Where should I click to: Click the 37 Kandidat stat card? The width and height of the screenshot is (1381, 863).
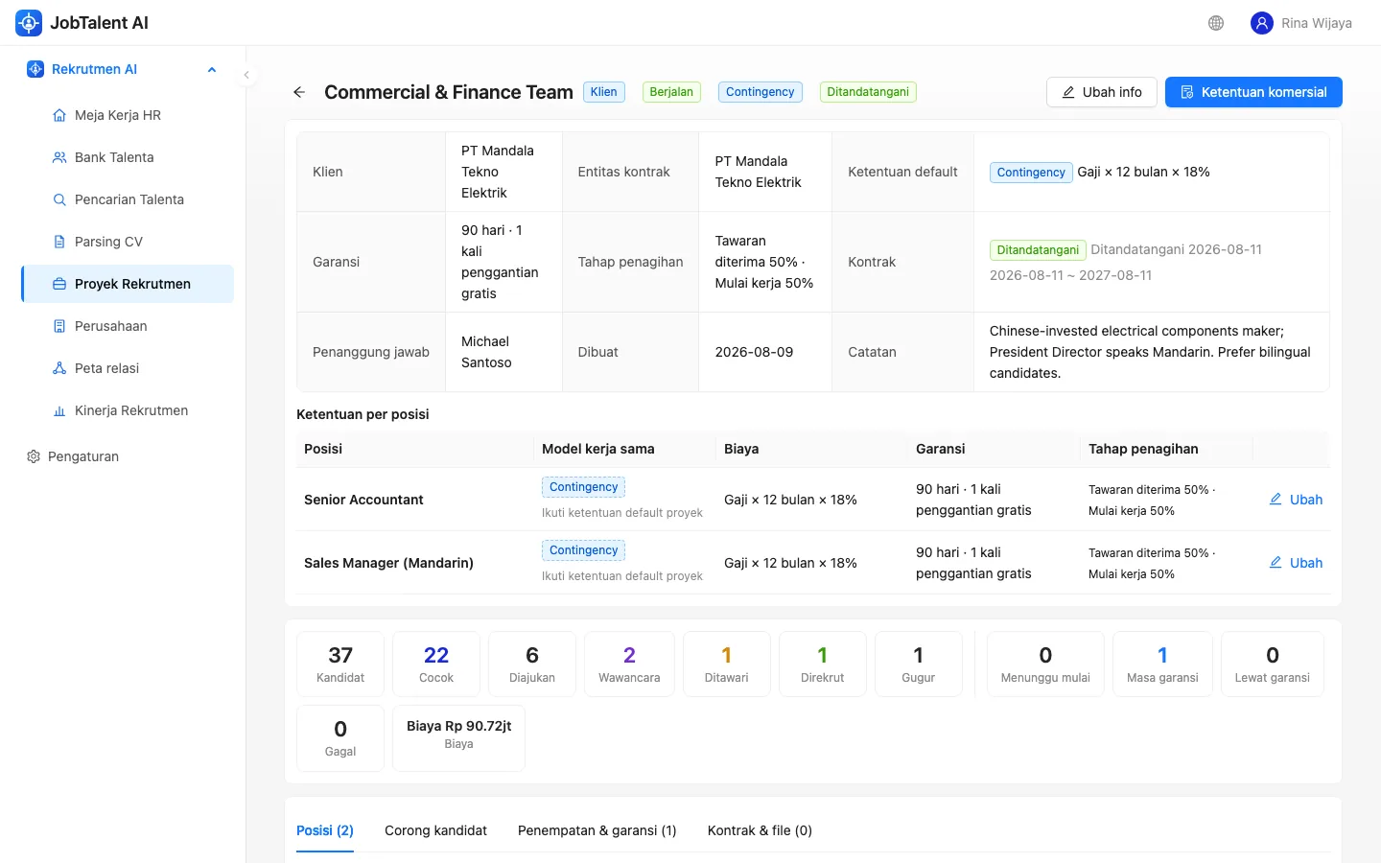[340, 664]
